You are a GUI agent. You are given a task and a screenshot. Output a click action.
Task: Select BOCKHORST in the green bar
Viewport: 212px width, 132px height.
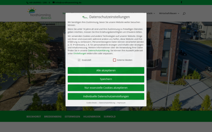pos(34,117)
